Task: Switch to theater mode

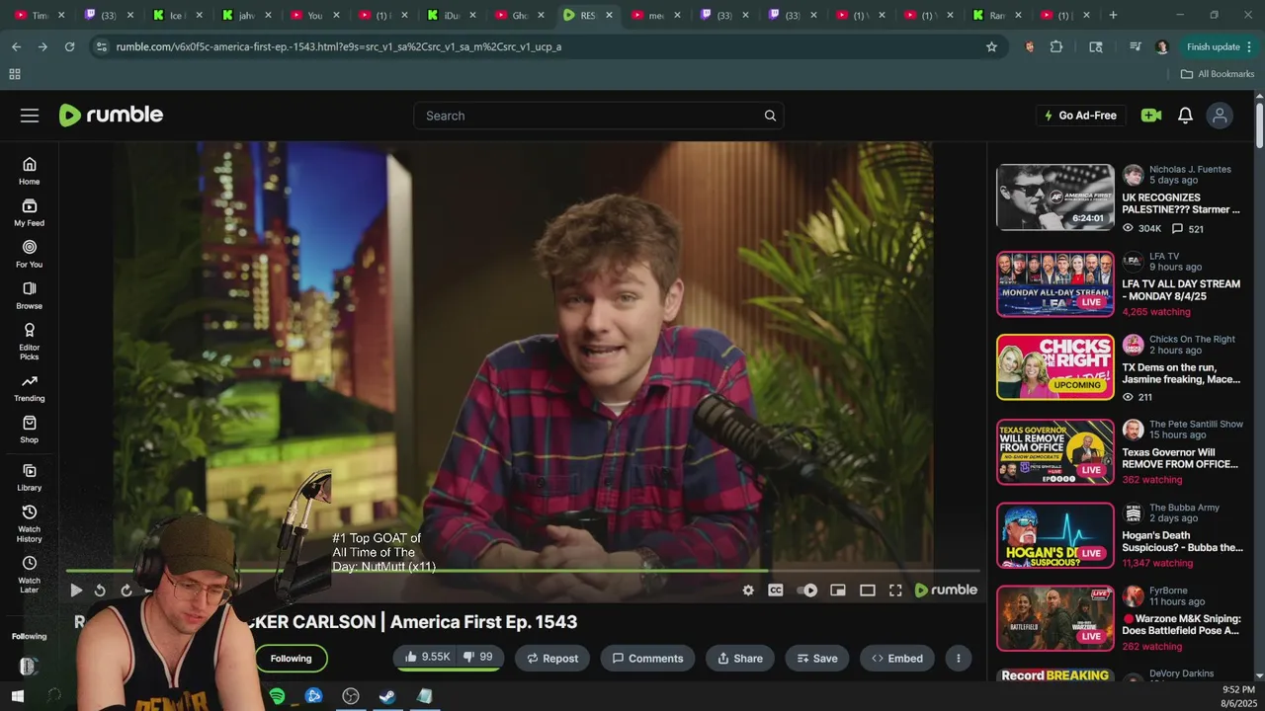Action: point(868,591)
